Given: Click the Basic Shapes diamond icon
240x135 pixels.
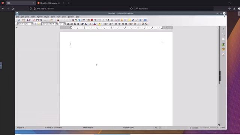Looking at the screenshot, I should pos(140,20).
